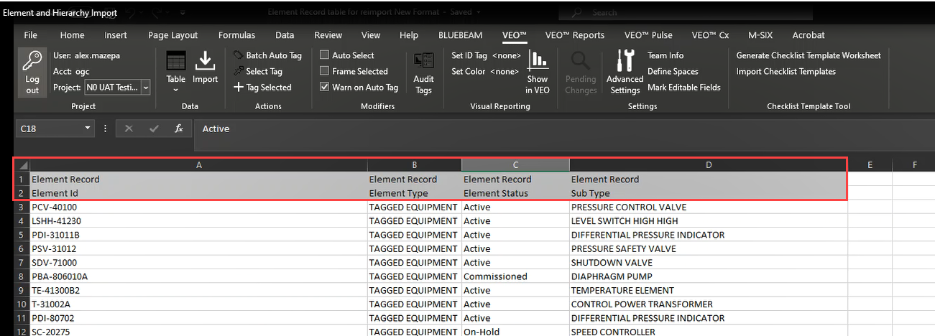Click the insert function fx icon
Image resolution: width=935 pixels, height=336 pixels.
tap(179, 129)
